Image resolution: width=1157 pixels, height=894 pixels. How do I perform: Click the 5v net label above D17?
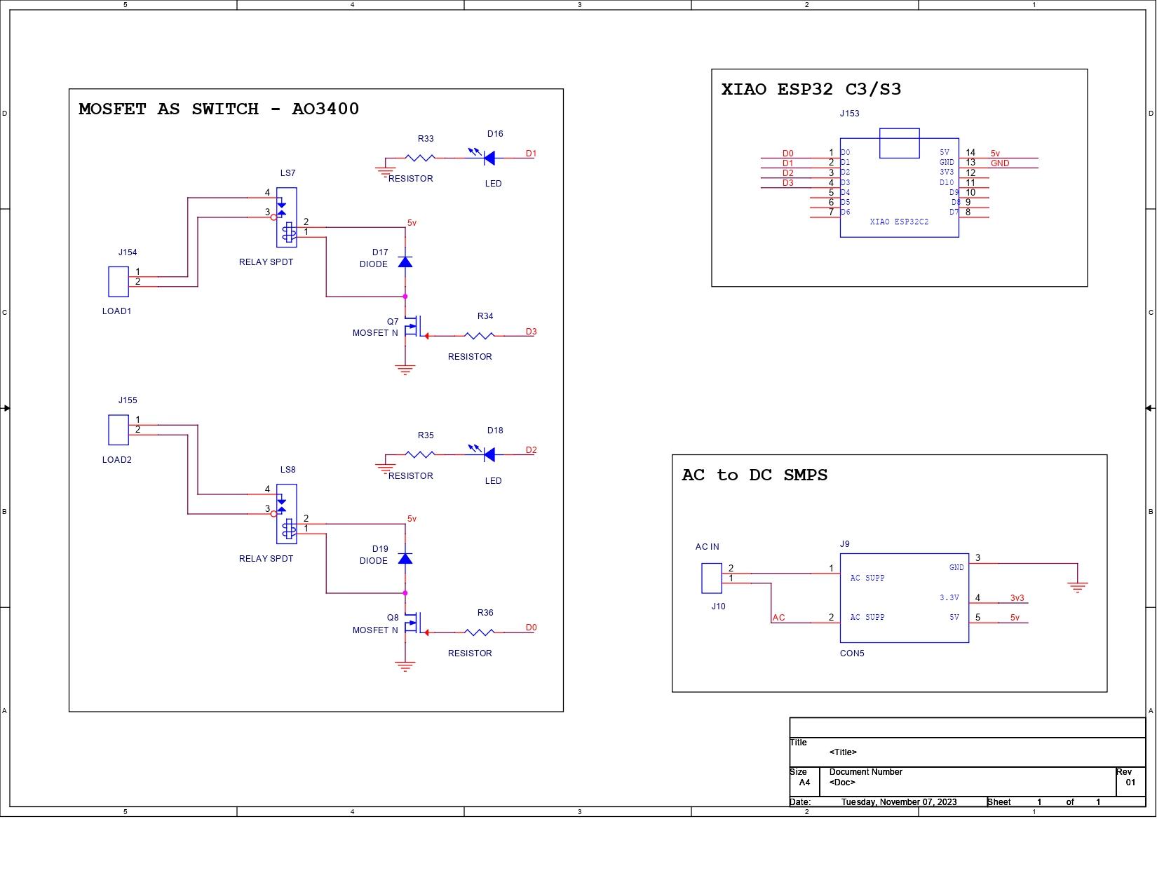point(412,223)
